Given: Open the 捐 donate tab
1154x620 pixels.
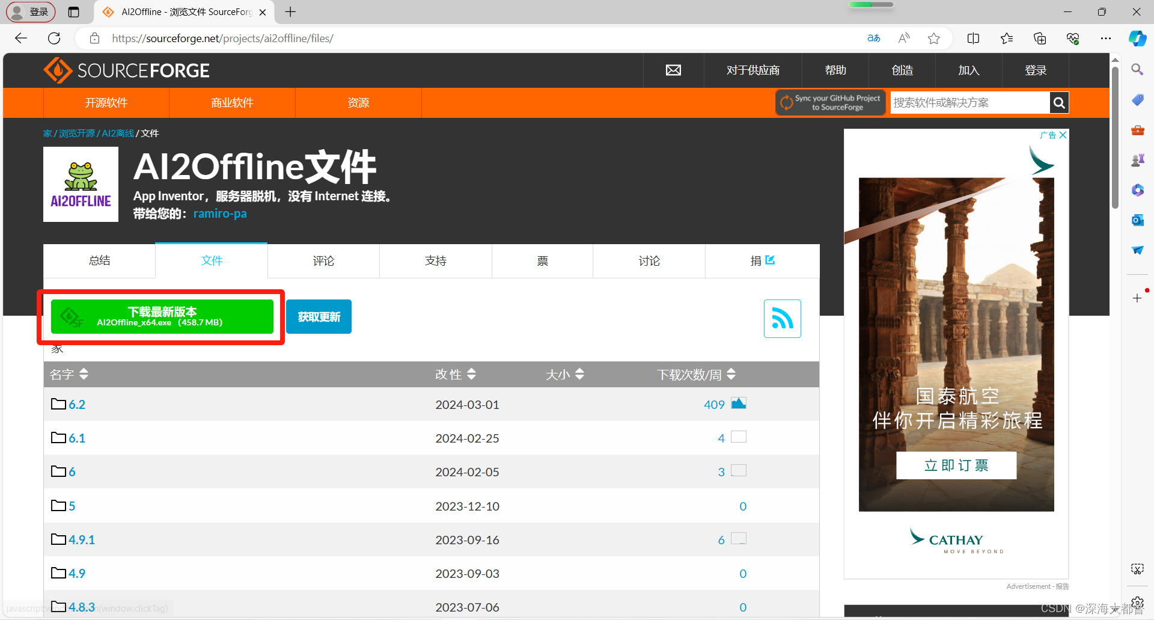Looking at the screenshot, I should (x=762, y=260).
